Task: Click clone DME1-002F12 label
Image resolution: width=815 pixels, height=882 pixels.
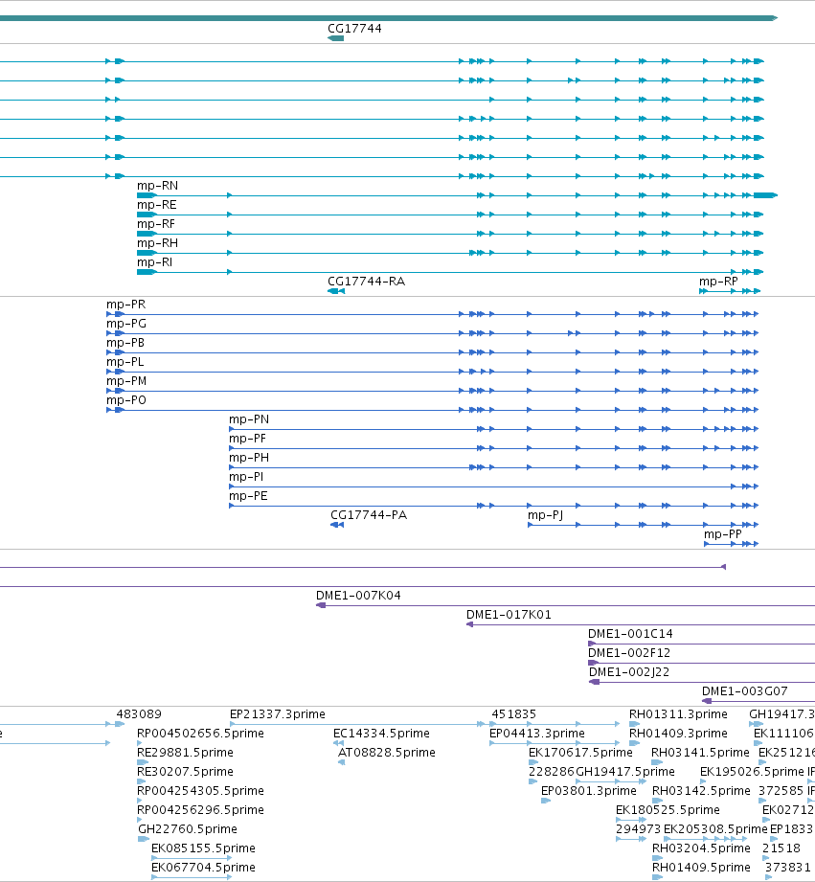Action: point(629,652)
